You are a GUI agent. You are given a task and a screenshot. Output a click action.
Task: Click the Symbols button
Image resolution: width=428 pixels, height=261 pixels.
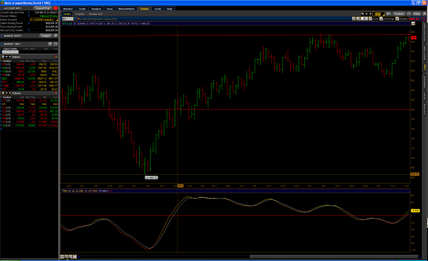click(x=399, y=14)
